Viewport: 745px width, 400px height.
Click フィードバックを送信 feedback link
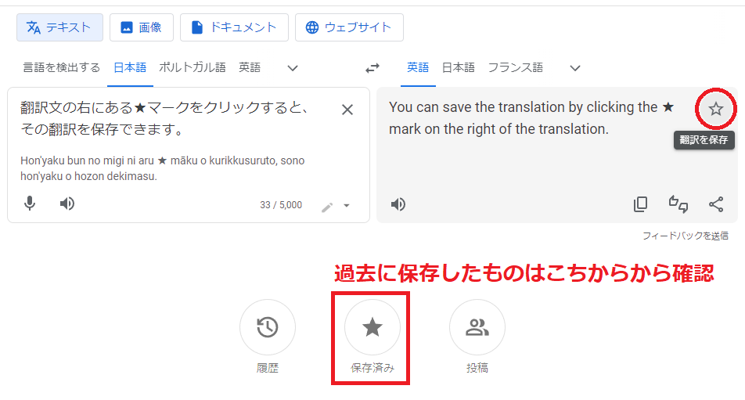click(686, 236)
